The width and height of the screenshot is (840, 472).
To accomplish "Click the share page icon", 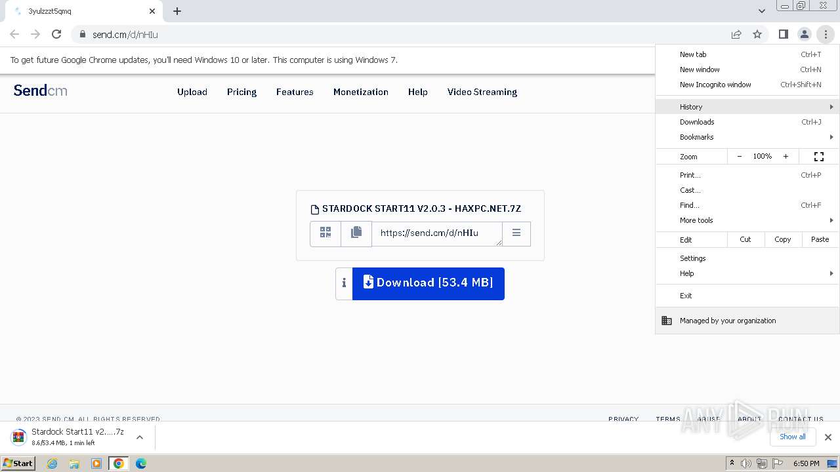I will pos(736,34).
